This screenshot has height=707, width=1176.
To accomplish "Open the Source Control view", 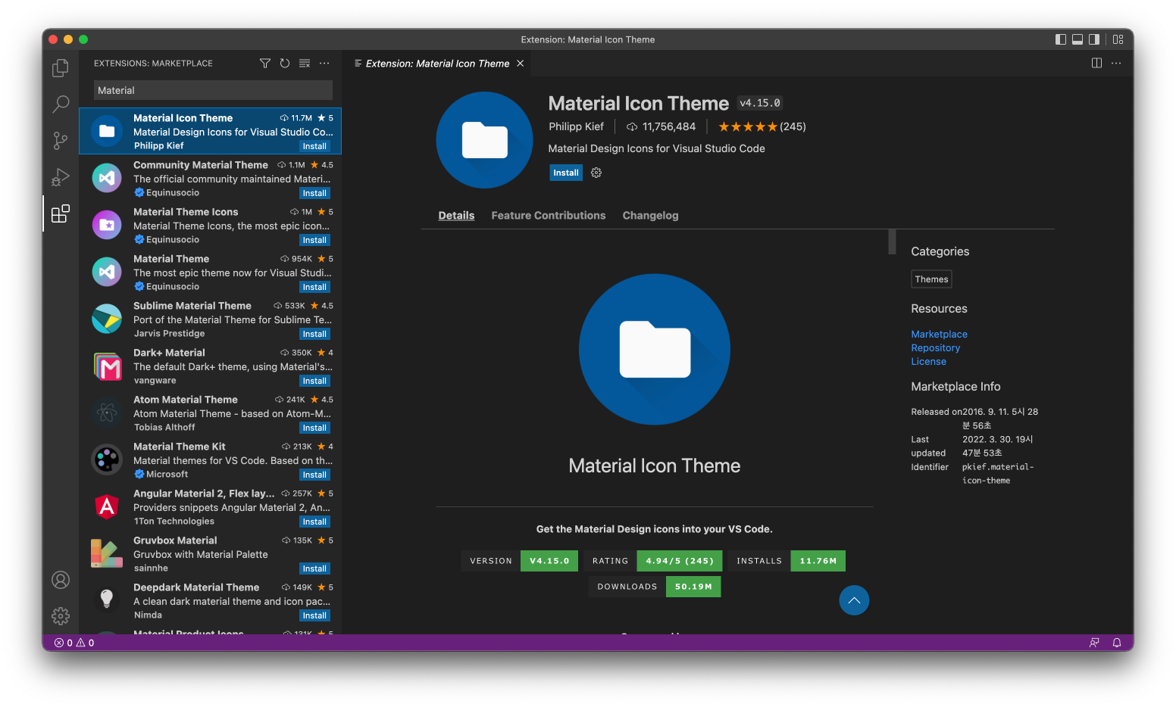I will (61, 140).
